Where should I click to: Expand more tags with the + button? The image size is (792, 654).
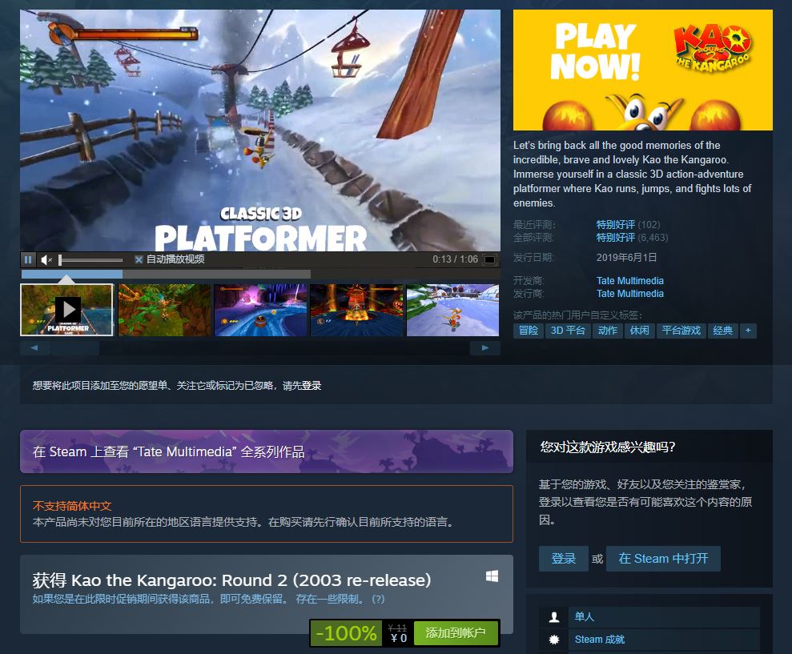tap(748, 331)
